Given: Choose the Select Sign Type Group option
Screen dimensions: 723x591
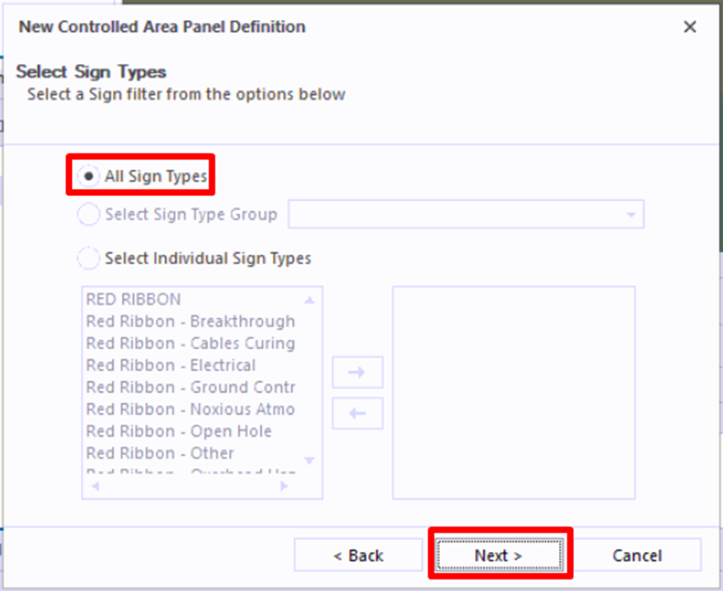Looking at the screenshot, I should click(x=89, y=215).
